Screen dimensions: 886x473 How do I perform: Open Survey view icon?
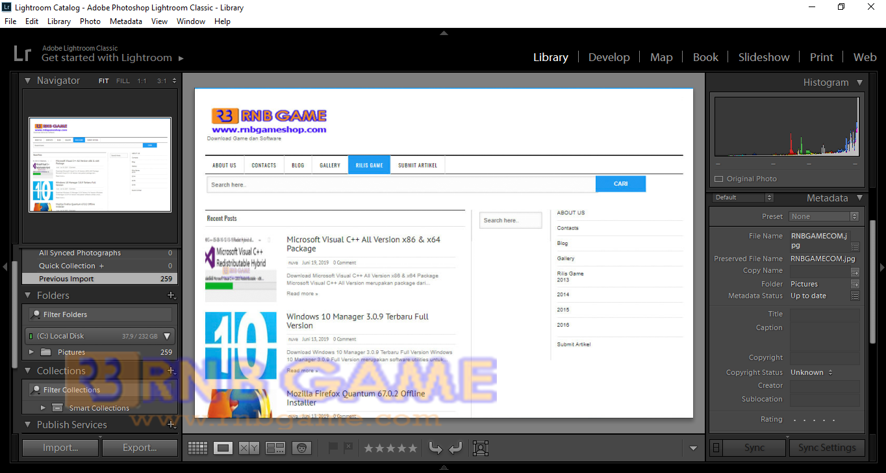(x=275, y=448)
